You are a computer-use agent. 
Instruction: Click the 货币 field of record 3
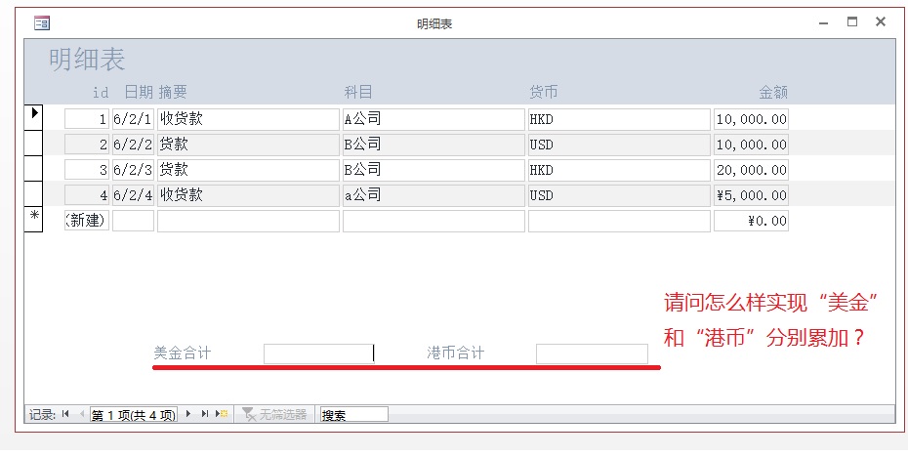coord(618,170)
